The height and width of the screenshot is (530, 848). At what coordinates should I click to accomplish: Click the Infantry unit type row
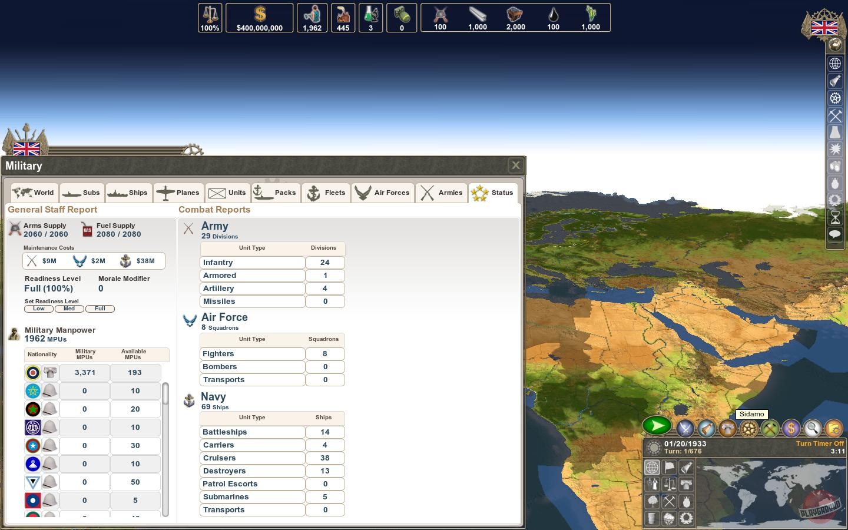point(252,263)
